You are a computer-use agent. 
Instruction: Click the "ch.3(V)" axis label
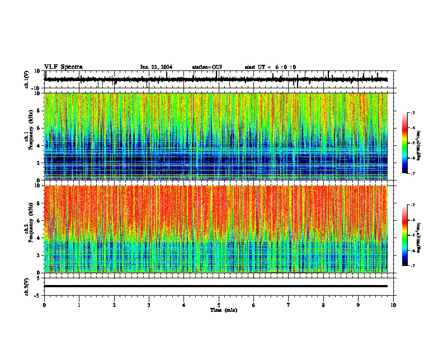coord(27,287)
